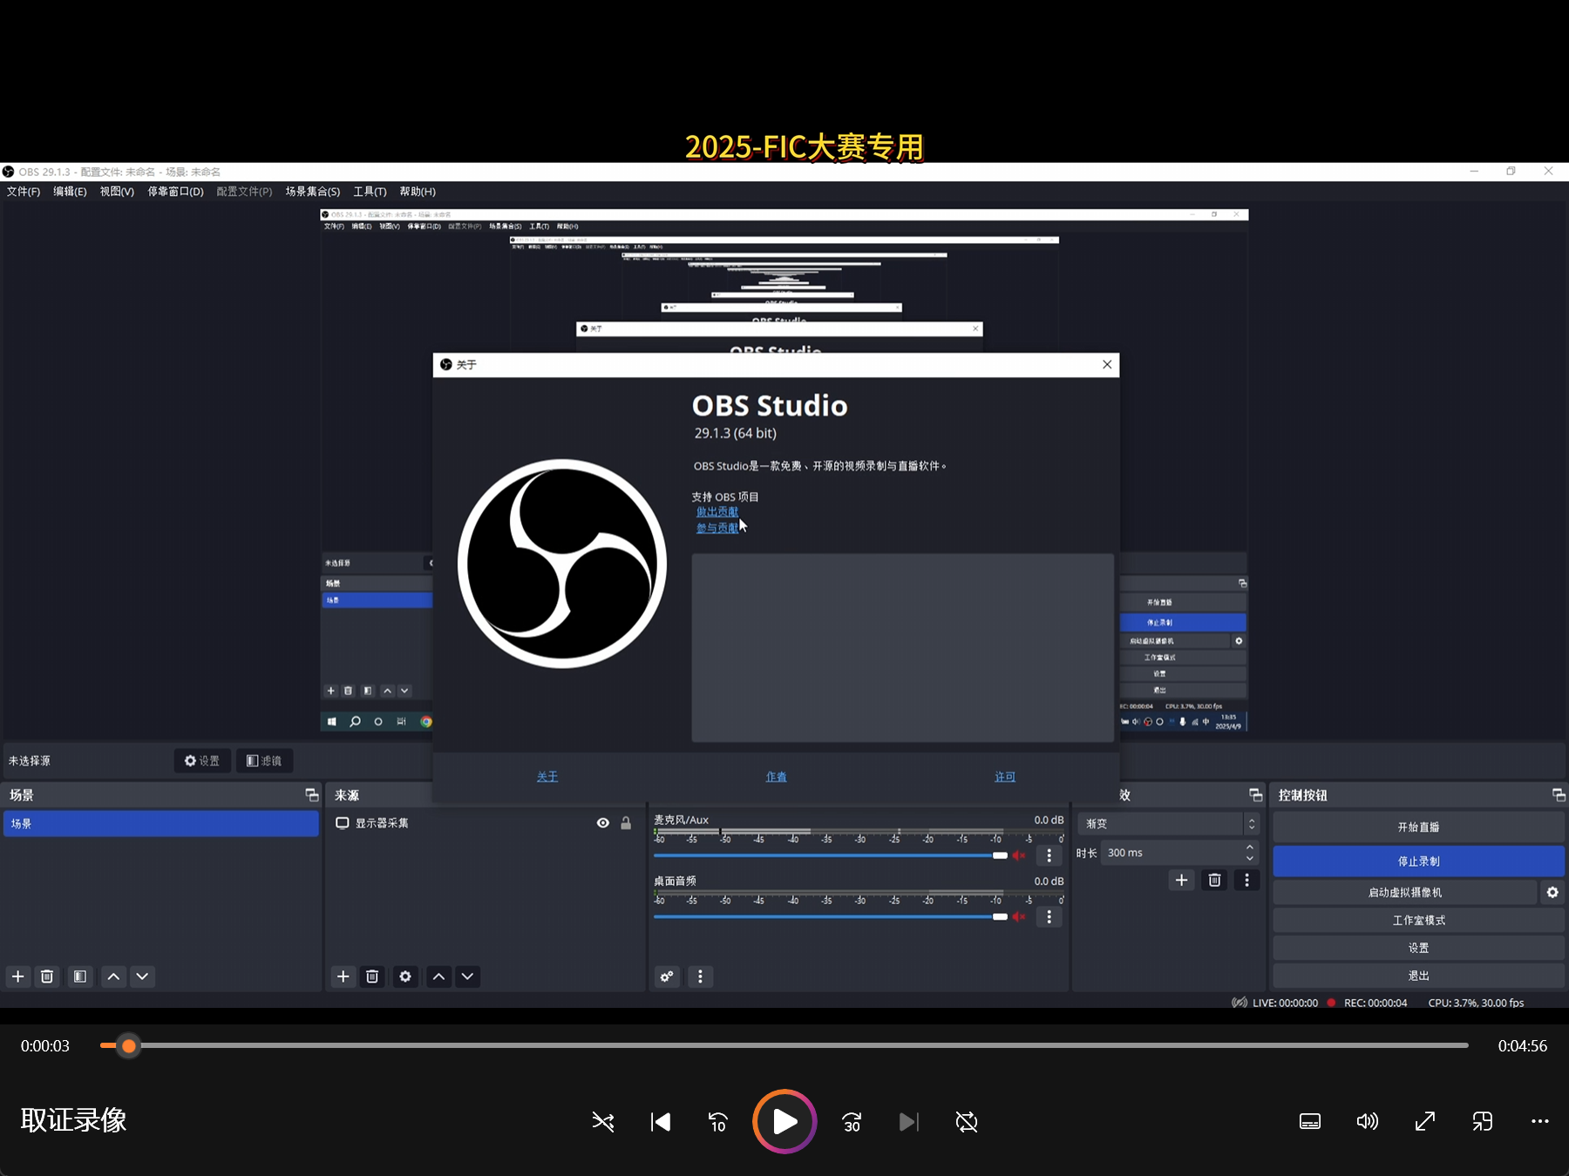Screen dimensions: 1569x1176
Task: Open mini player or cast view
Action: coord(1483,1122)
